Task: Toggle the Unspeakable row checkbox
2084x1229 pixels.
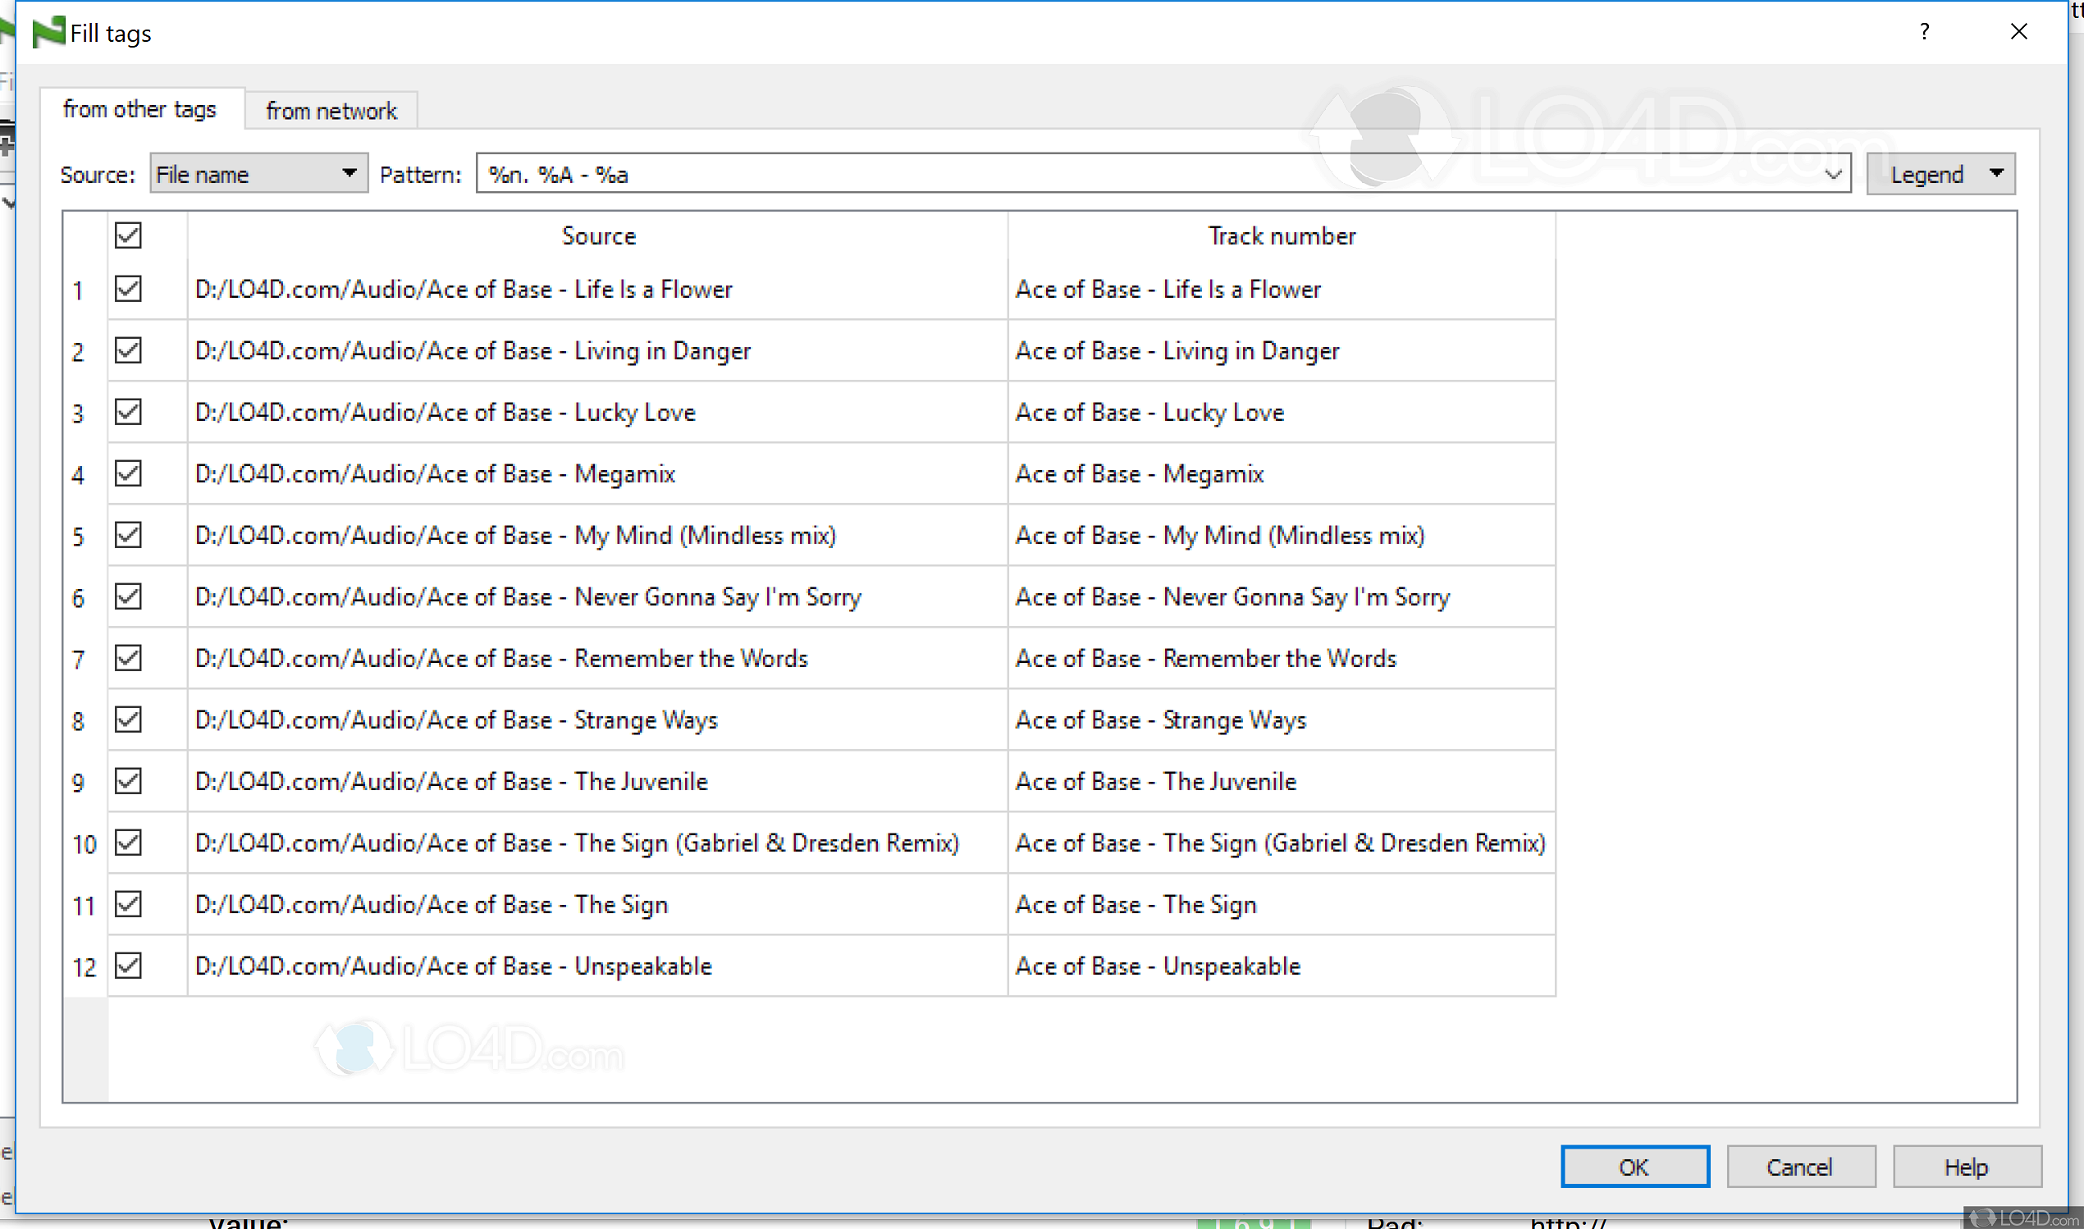Action: (128, 966)
